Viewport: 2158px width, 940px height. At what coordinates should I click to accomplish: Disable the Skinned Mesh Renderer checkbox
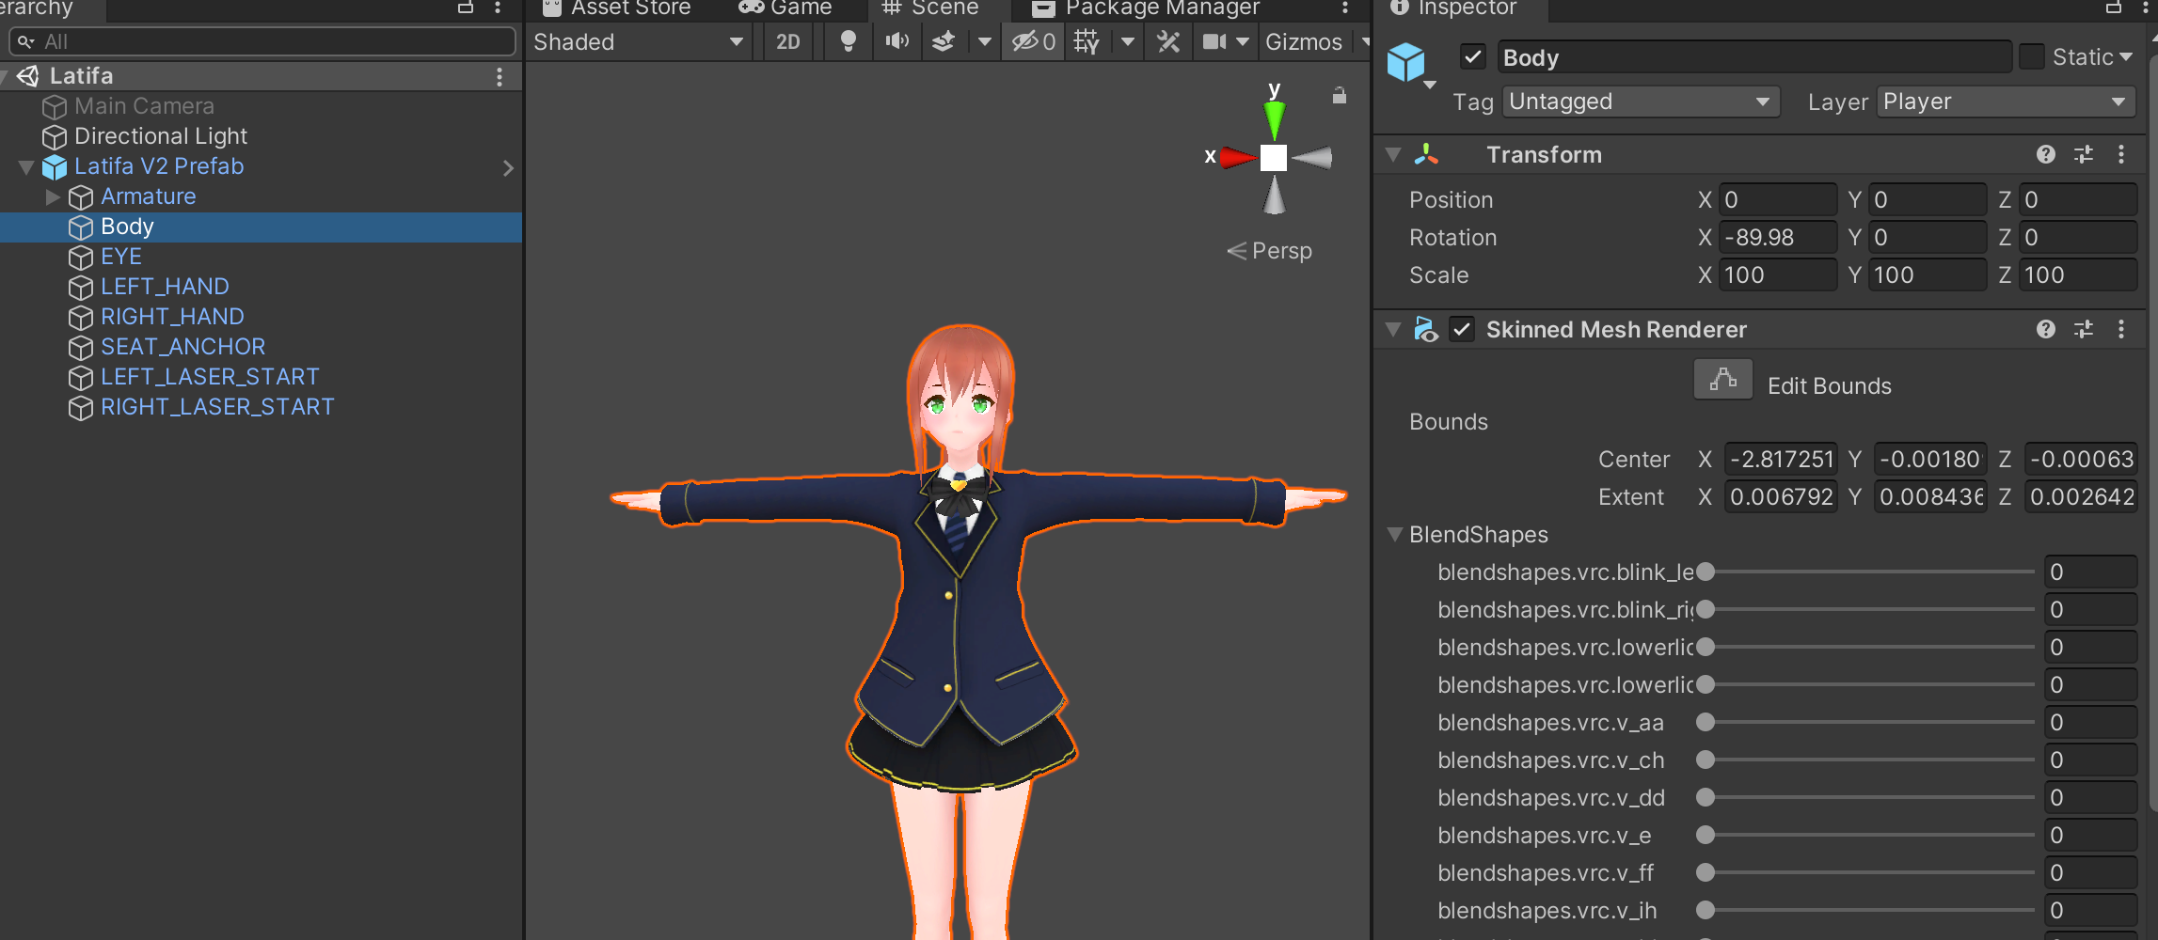1461,329
